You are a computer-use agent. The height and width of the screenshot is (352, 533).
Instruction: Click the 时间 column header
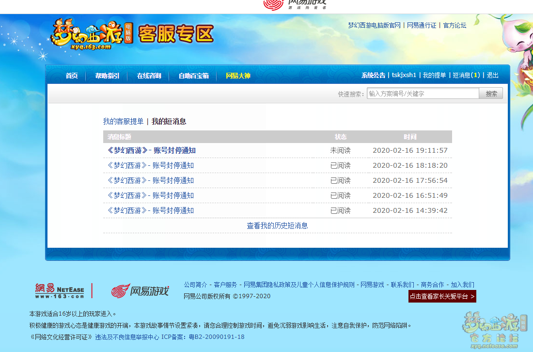coord(410,137)
